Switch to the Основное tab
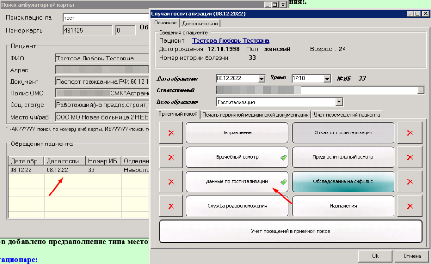The height and width of the screenshot is (264, 431). coord(165,23)
